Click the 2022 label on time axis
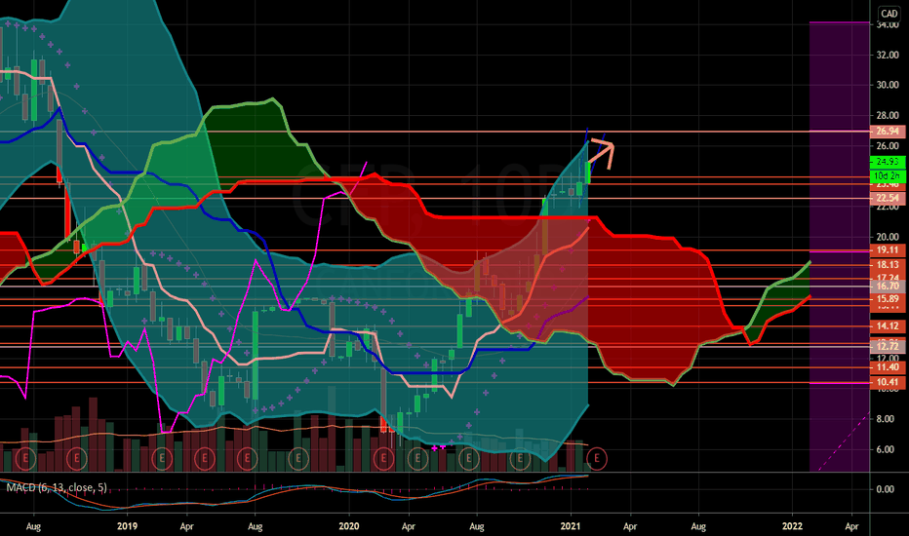909x536 pixels. point(793,526)
